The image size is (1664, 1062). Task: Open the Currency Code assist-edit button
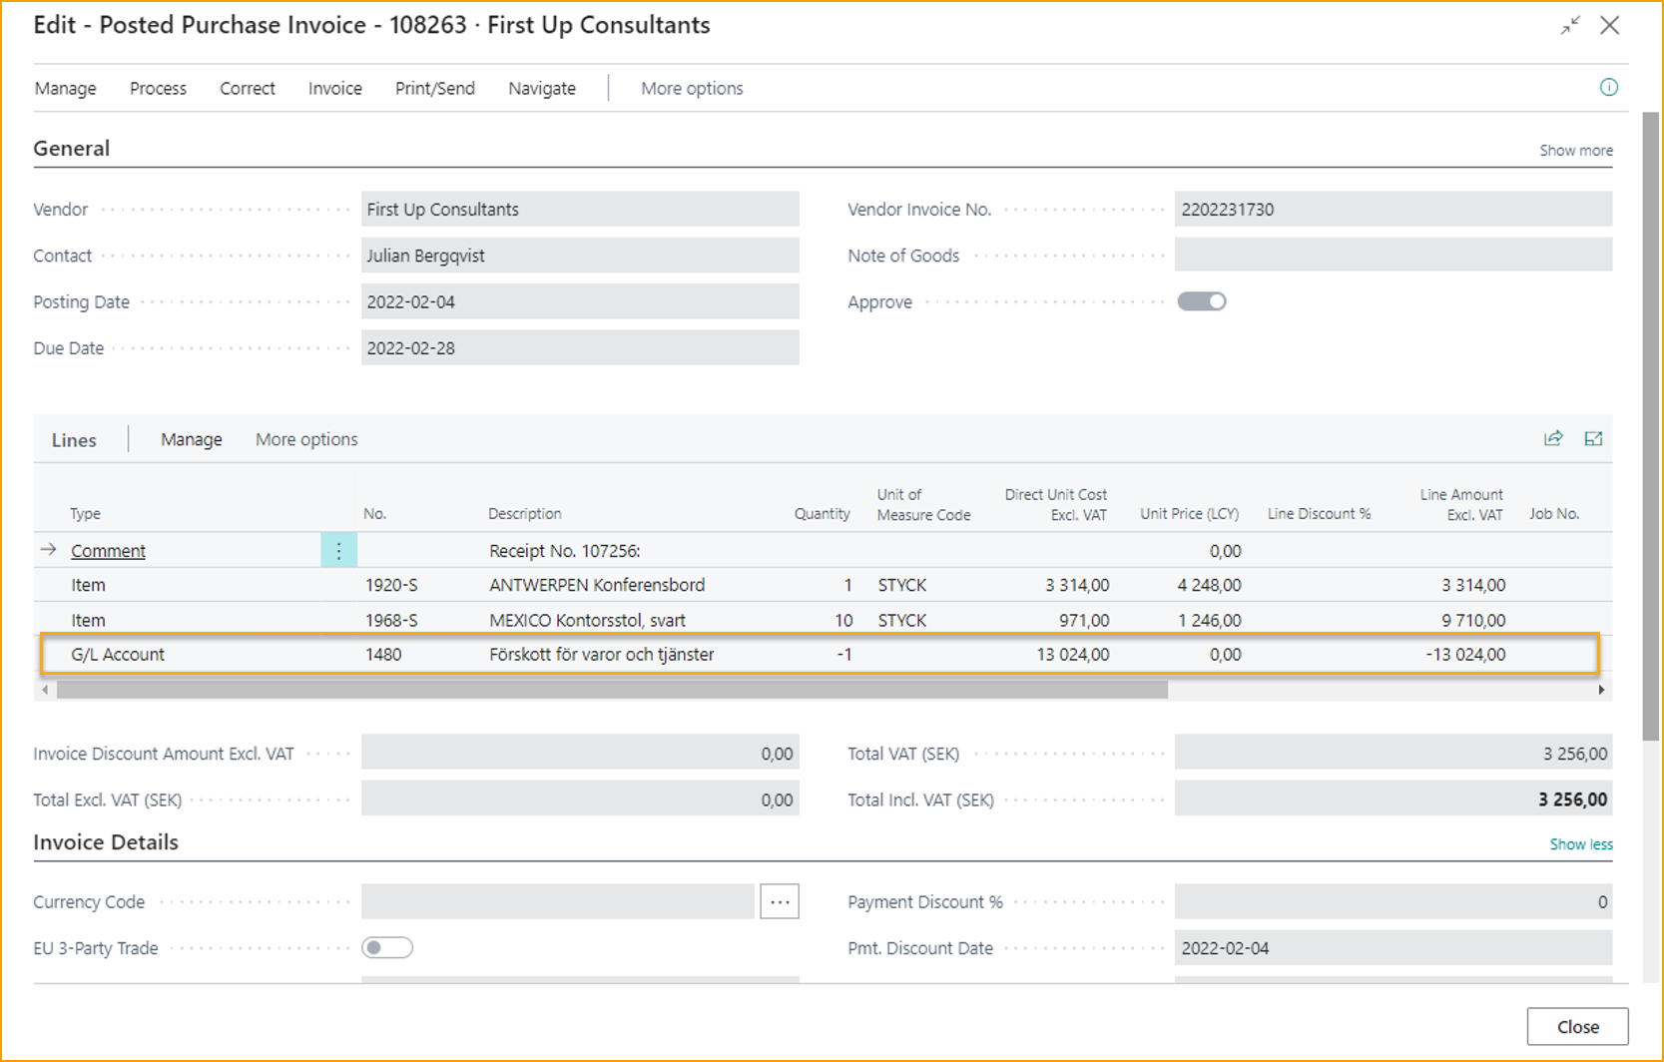(x=780, y=901)
